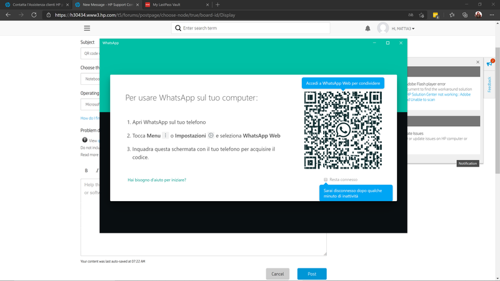This screenshot has height=281, width=500.
Task: Click the padlock site info icon
Action: [x=49, y=15]
